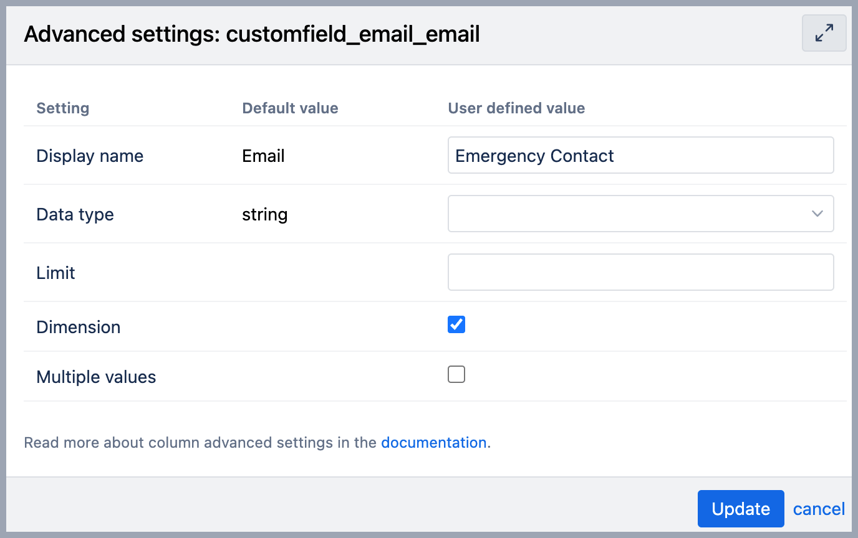Viewport: 858px width, 538px height.
Task: Click cancel to dismiss settings
Action: (819, 509)
